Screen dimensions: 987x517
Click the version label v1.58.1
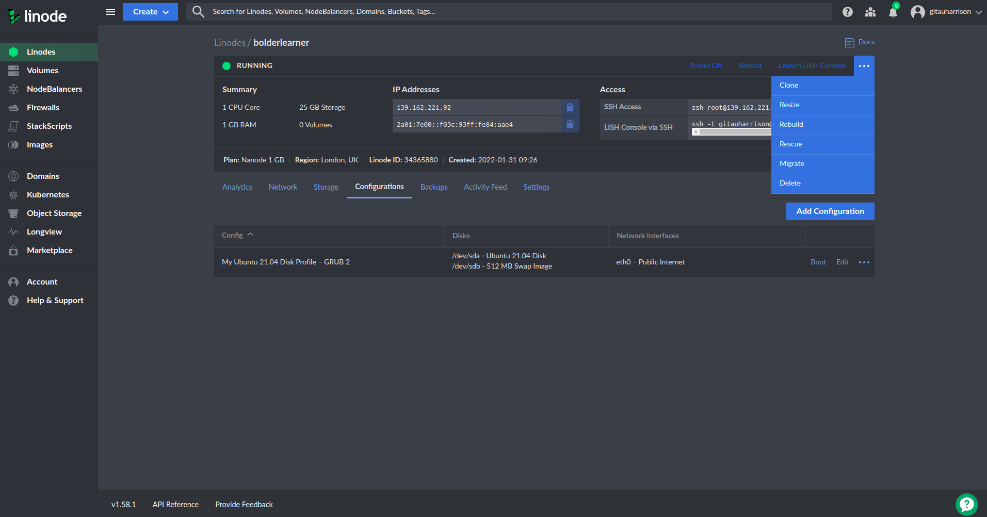124,505
